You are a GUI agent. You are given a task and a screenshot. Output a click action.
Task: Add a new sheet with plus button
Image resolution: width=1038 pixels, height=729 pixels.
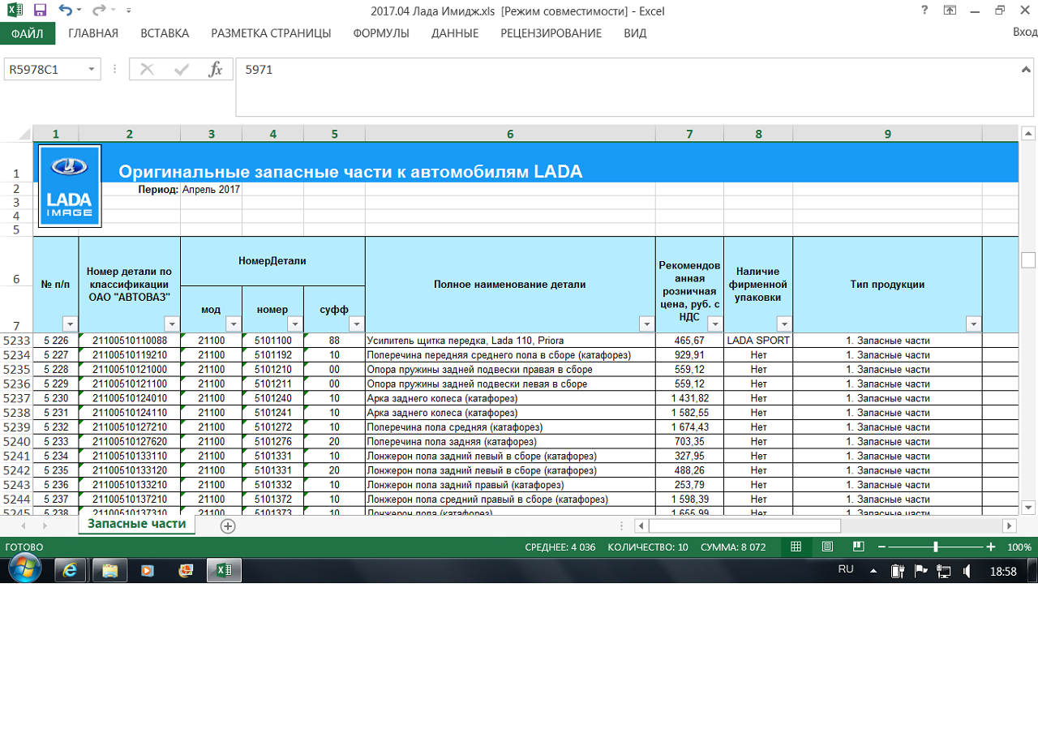228,526
